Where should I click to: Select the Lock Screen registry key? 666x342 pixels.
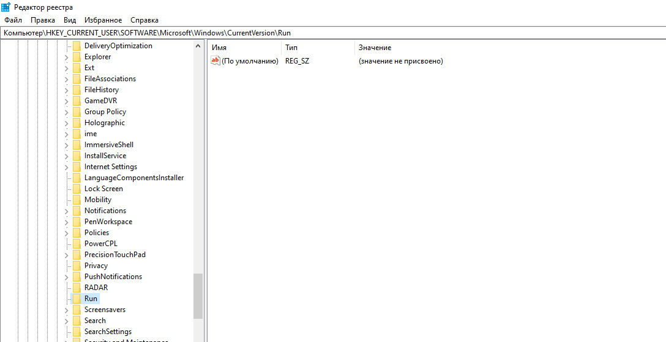pos(103,189)
